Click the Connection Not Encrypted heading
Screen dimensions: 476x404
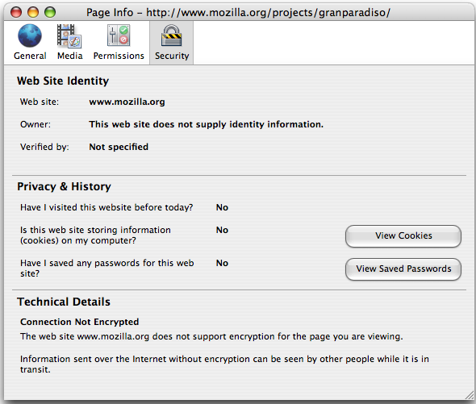pyautogui.click(x=80, y=322)
